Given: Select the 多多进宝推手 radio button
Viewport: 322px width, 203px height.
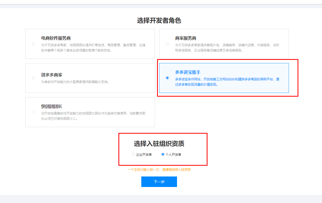Looking at the screenshot, I should [x=167, y=78].
